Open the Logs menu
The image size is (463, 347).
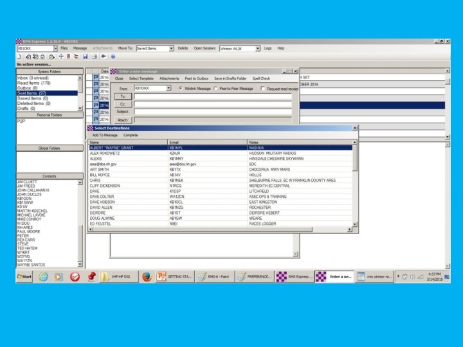(x=268, y=48)
